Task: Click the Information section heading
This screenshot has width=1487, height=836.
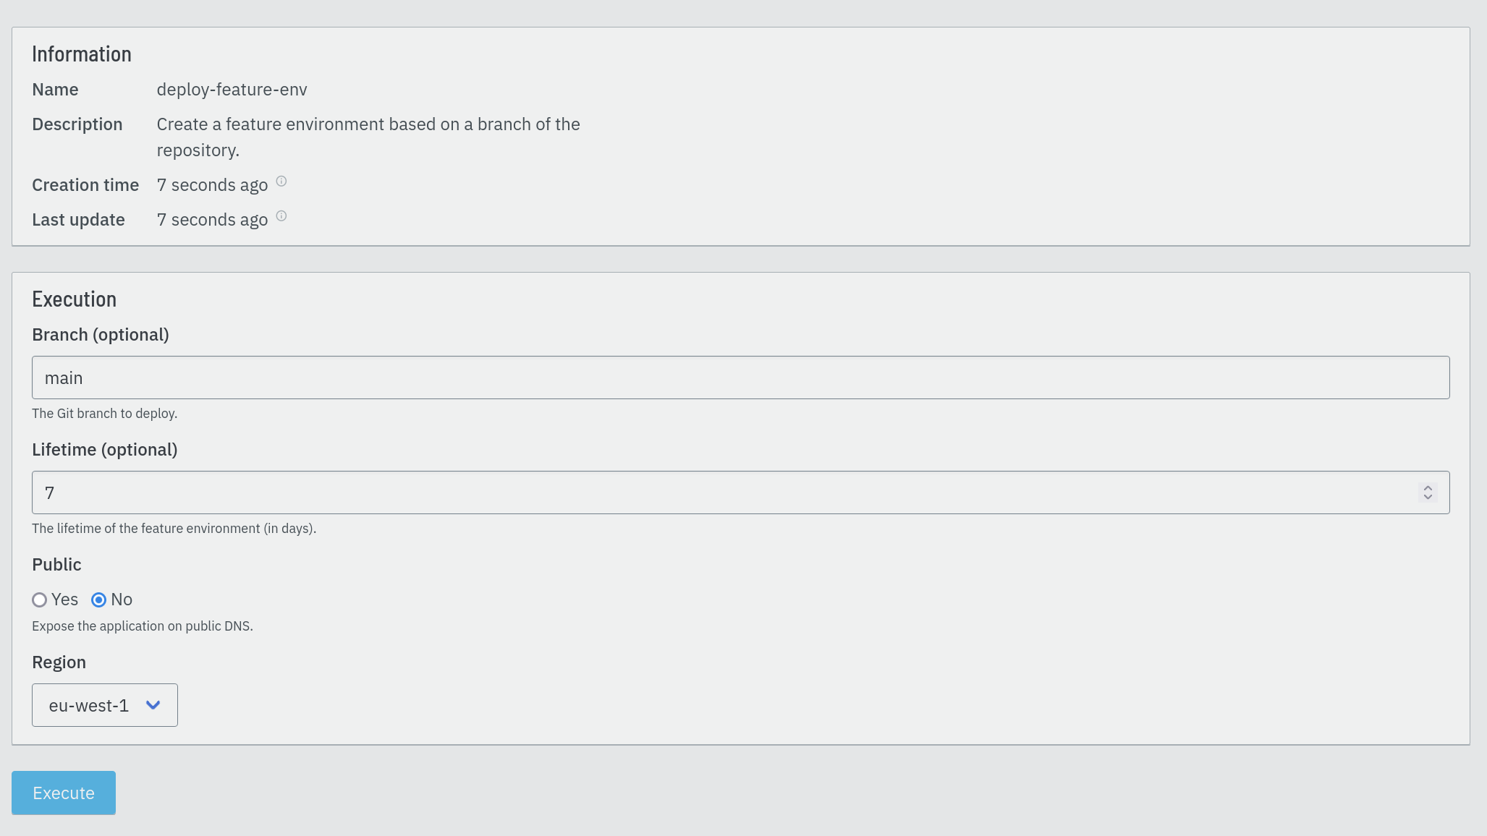Action: pyautogui.click(x=82, y=54)
